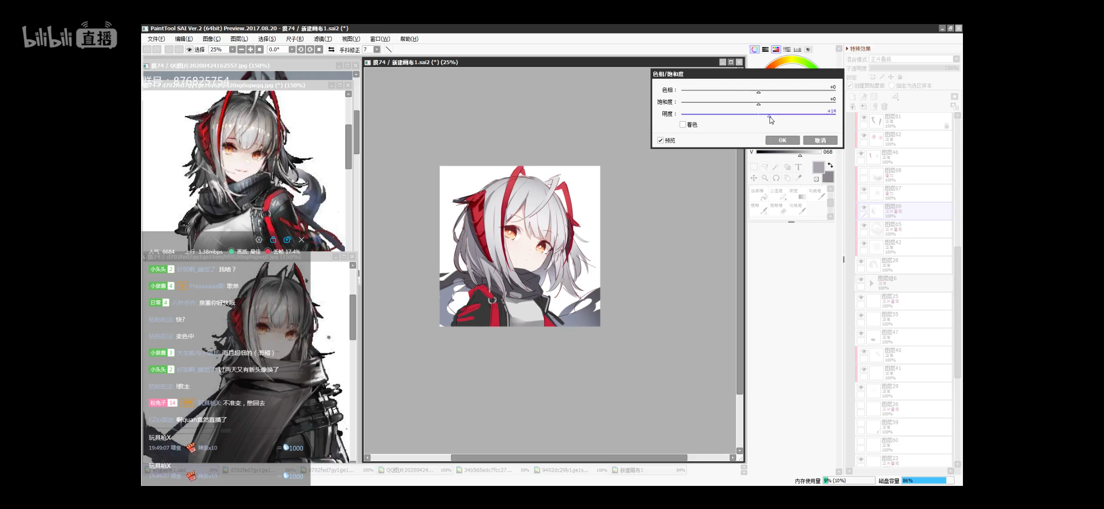Click the background color swatch
The image size is (1104, 509).
pos(828,177)
